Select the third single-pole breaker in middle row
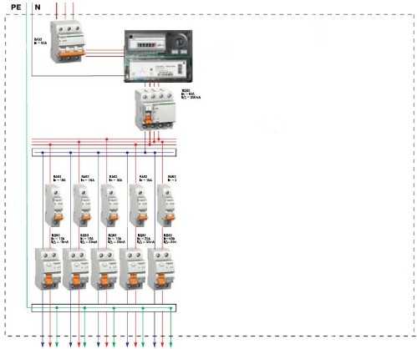417x349 pixels. (111, 205)
